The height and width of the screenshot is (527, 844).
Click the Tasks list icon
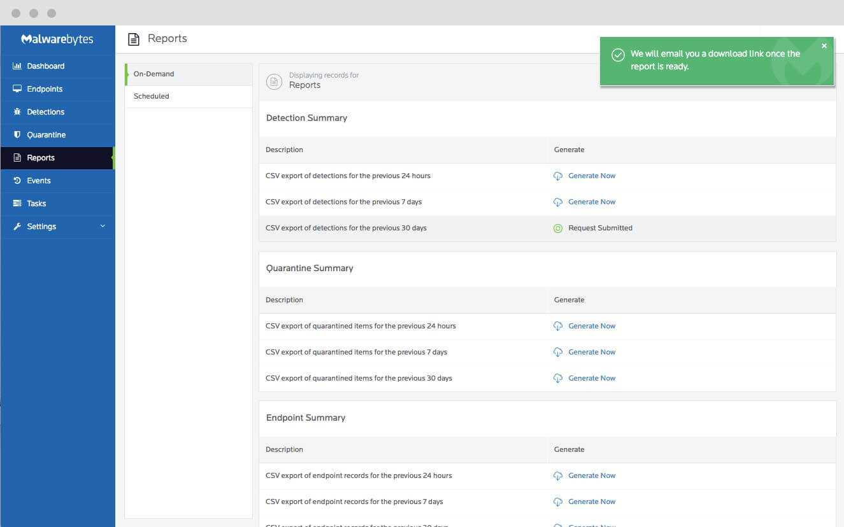pyautogui.click(x=17, y=204)
